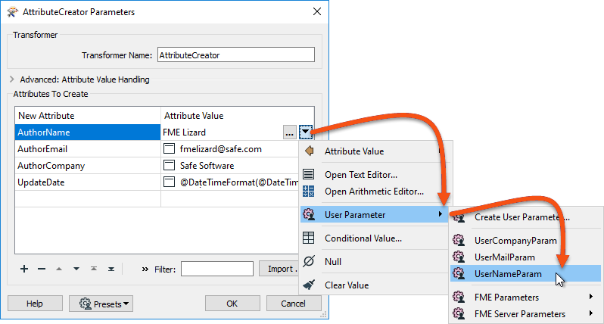Click into the Filter text field
The height and width of the screenshot is (324, 604).
click(x=217, y=269)
